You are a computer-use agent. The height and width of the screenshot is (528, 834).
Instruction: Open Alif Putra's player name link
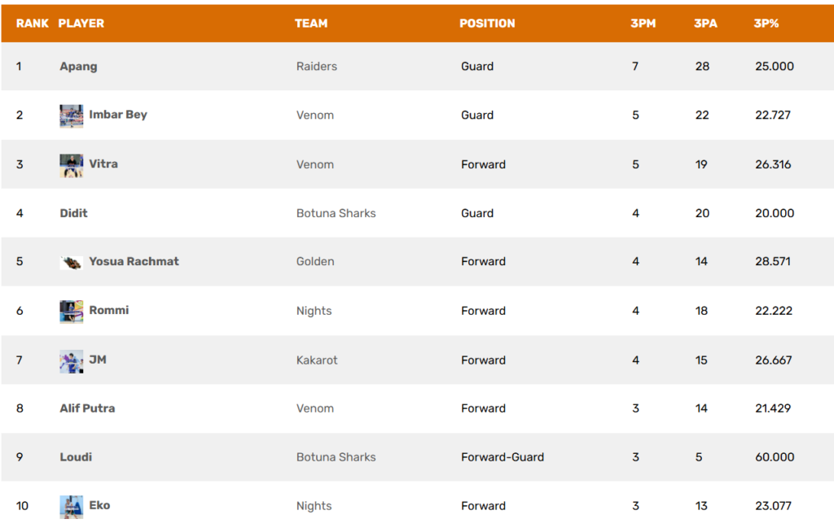[x=87, y=408]
